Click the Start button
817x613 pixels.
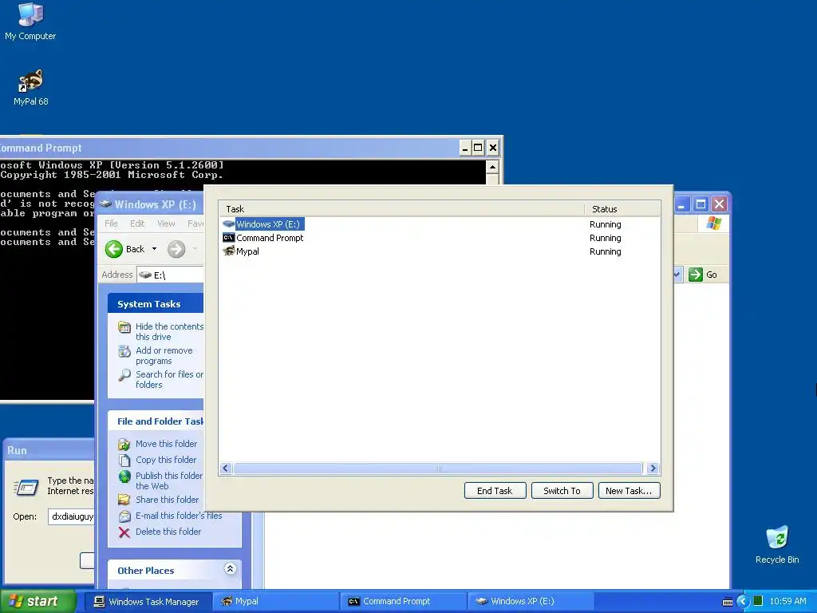pos(38,602)
